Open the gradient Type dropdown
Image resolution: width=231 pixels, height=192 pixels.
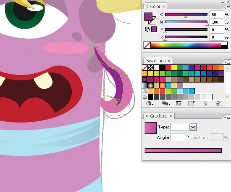tap(193, 127)
